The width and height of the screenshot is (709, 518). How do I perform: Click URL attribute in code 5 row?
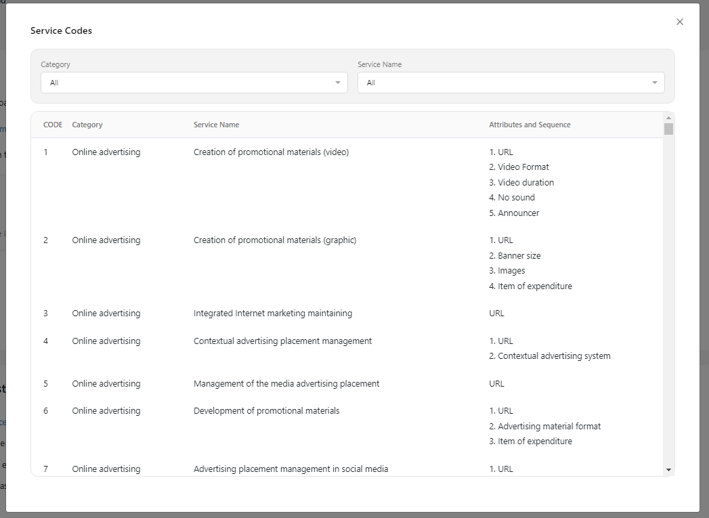(496, 384)
